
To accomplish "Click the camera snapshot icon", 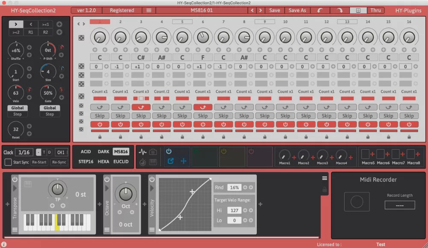I will coord(153,152).
